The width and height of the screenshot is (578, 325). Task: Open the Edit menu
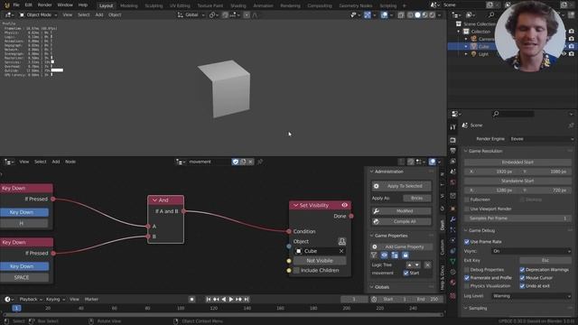(28, 5)
